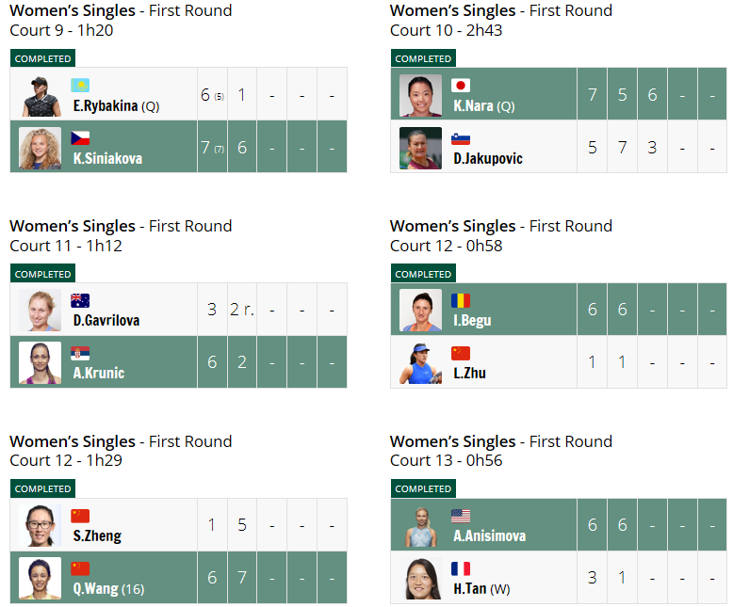The image size is (733, 607).
Task: Click the Australian flag beside D.Gavrilova
Action: (x=80, y=301)
